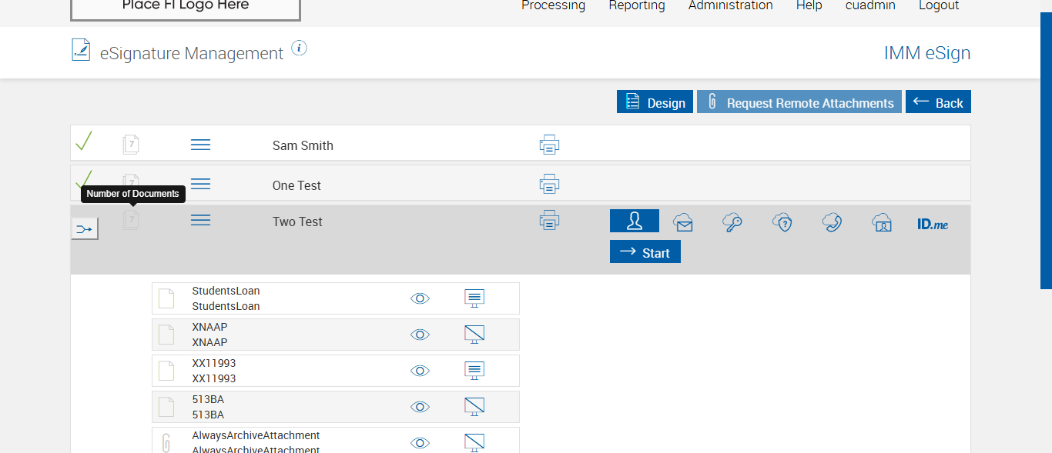Open the Administration menu
1052x453 pixels.
click(x=730, y=6)
